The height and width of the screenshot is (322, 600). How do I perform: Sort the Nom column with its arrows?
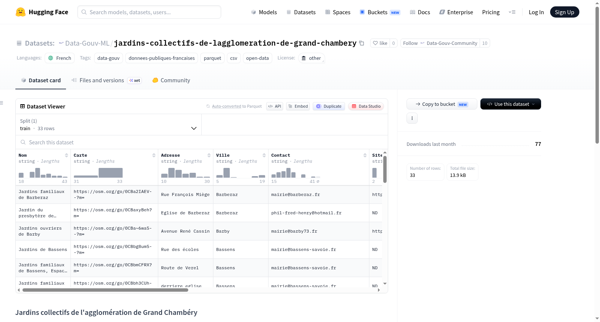pos(66,155)
